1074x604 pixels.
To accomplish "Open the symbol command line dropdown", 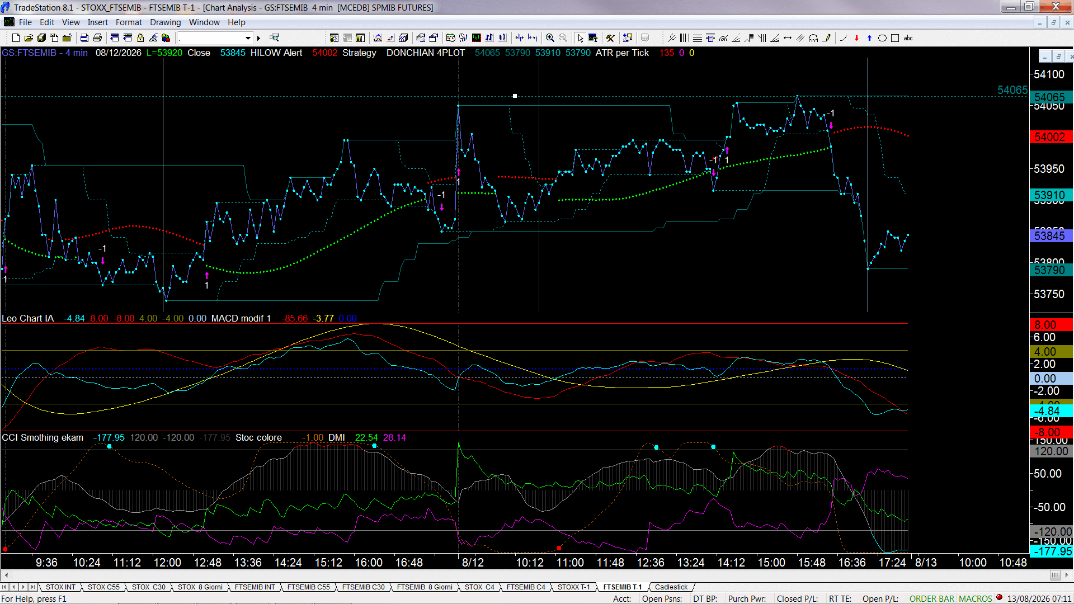I will point(248,38).
